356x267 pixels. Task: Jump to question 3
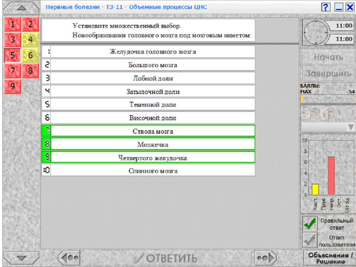click(12, 40)
